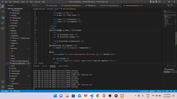Close the welcome.blade.php tab

point(142,5)
